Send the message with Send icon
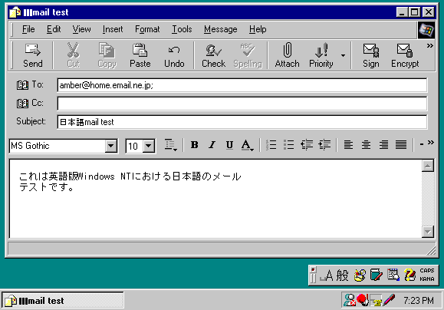 pyautogui.click(x=32, y=55)
